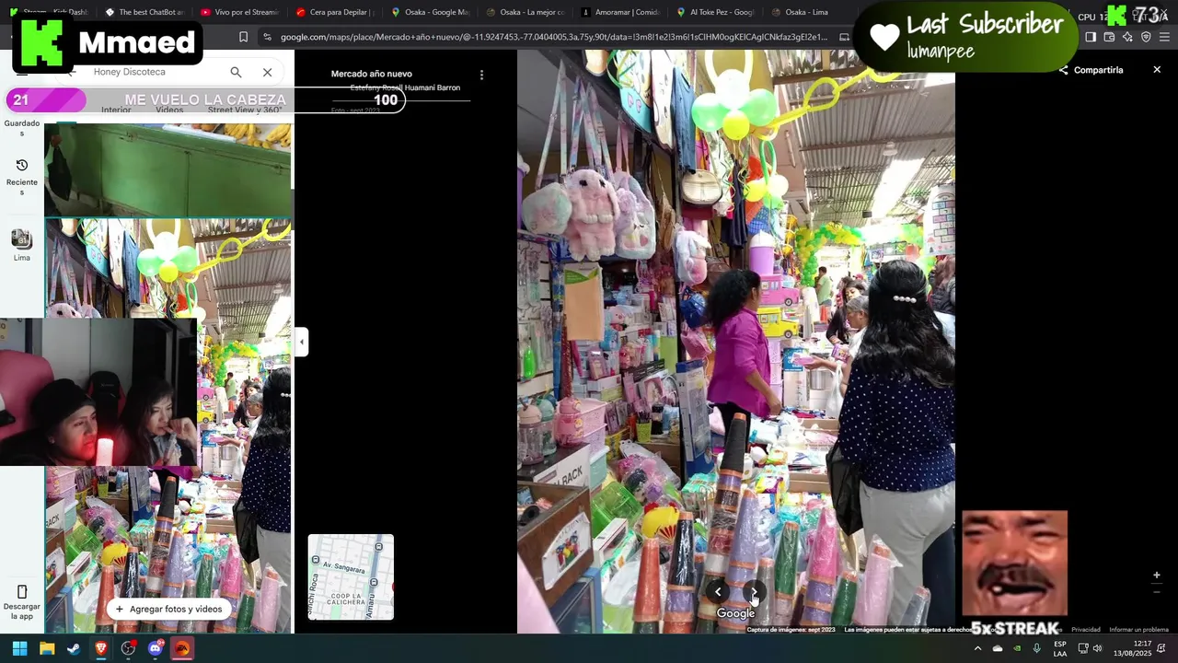1178x663 pixels.
Task: Zoom in with the plus control
Action: coord(1157,576)
